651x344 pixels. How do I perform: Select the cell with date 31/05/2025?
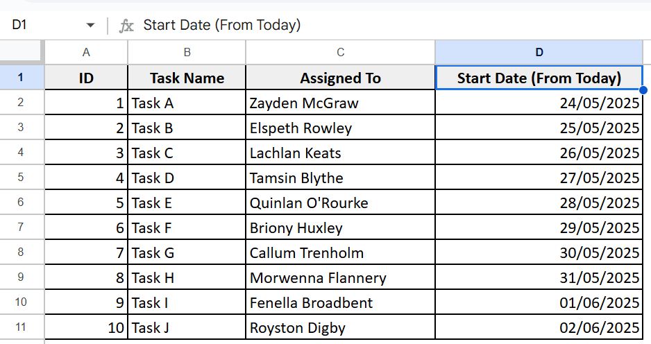(x=539, y=277)
